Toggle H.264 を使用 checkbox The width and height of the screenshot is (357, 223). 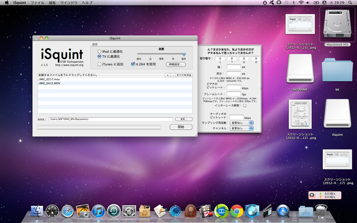click(133, 64)
